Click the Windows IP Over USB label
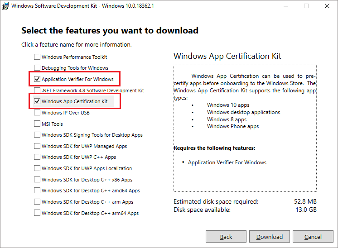 66,113
